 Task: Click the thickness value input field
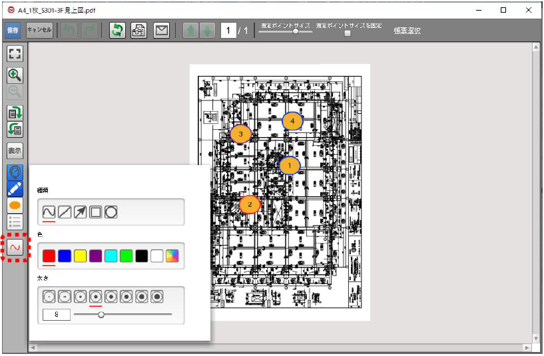(x=56, y=315)
